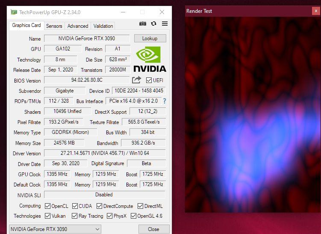
Task: Toggle the DirectML checkbox
Action: 141,206
